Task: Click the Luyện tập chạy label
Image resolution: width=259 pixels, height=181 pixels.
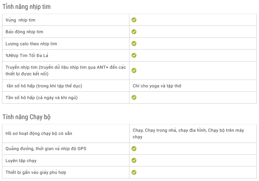Action: [21, 161]
